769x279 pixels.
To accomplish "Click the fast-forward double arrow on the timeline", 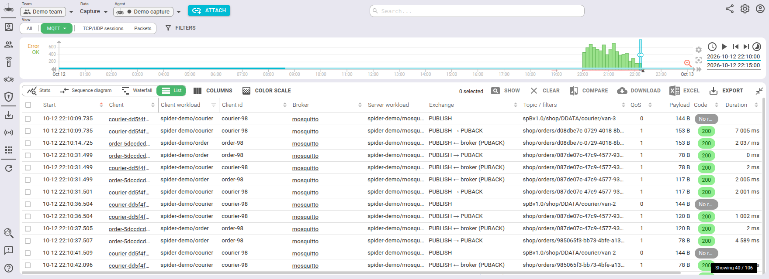I will point(699,69).
